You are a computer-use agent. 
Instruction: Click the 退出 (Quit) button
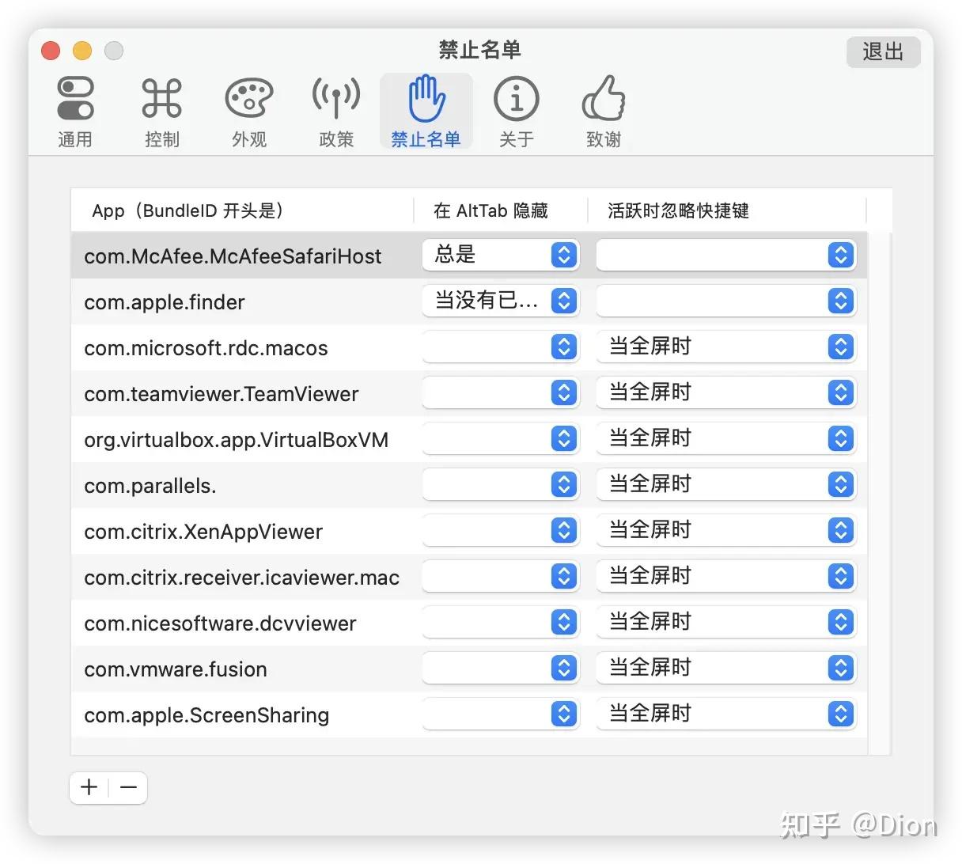(883, 51)
